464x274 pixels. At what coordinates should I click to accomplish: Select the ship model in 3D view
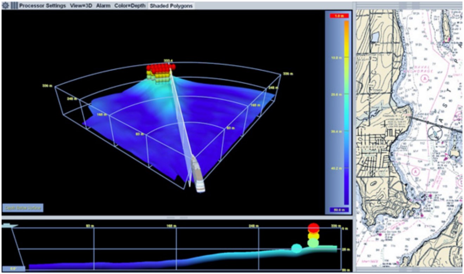click(198, 174)
